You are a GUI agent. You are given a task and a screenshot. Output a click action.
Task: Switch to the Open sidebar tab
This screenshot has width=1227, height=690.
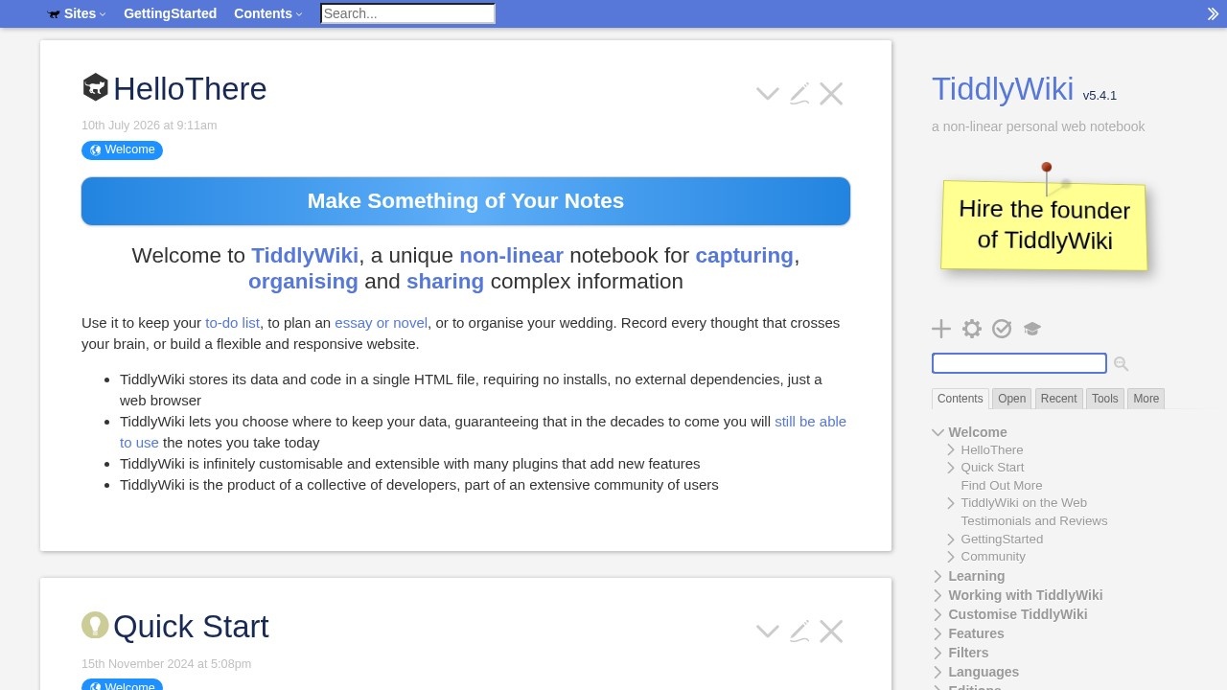pyautogui.click(x=1011, y=399)
